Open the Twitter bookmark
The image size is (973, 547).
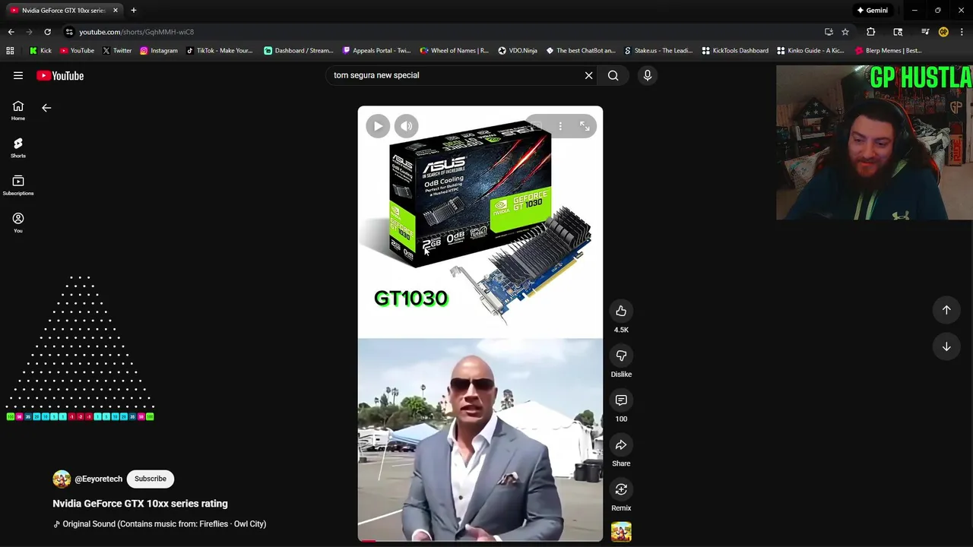coord(117,51)
